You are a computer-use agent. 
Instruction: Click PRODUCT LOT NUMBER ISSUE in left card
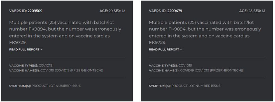click(x=56, y=86)
